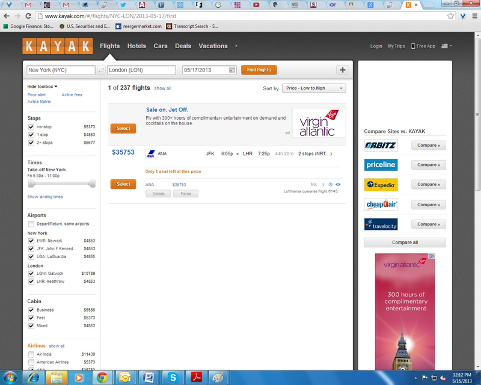Screen dimensions: 481x385
Task: Click the clock icon in the ANA result row
Action: [x=330, y=185]
